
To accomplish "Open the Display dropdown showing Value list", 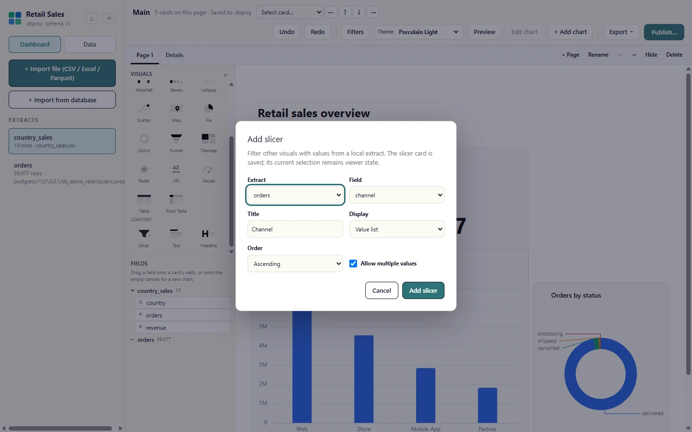I will [396, 229].
